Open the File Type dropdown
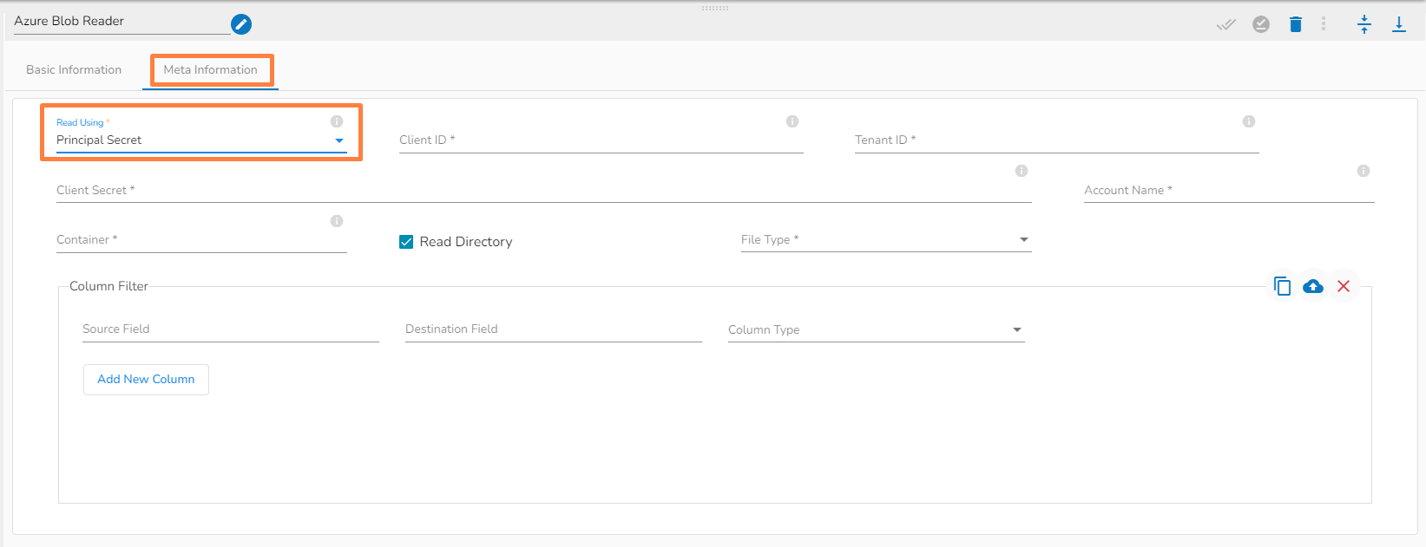The image size is (1426, 547). 1024,240
